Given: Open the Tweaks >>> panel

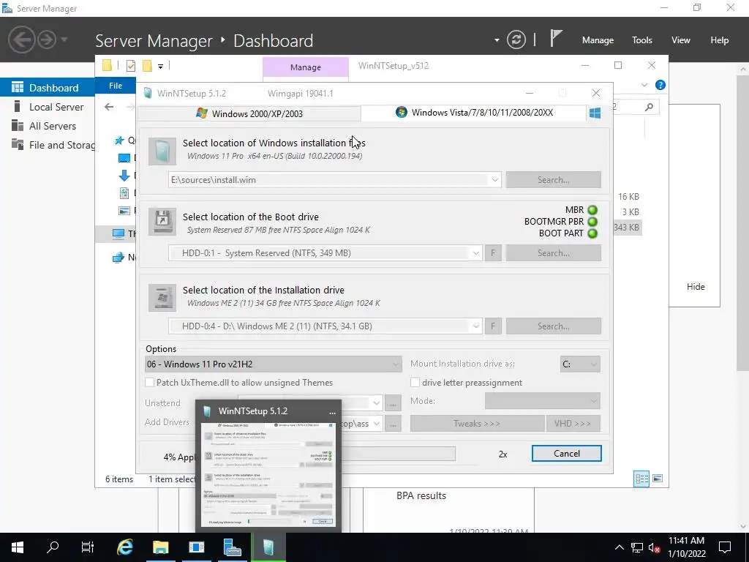Looking at the screenshot, I should (477, 424).
